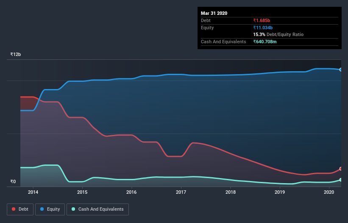Click the ₹1.685b debt value
Viewport: 348px width, 223px height.
click(262, 20)
